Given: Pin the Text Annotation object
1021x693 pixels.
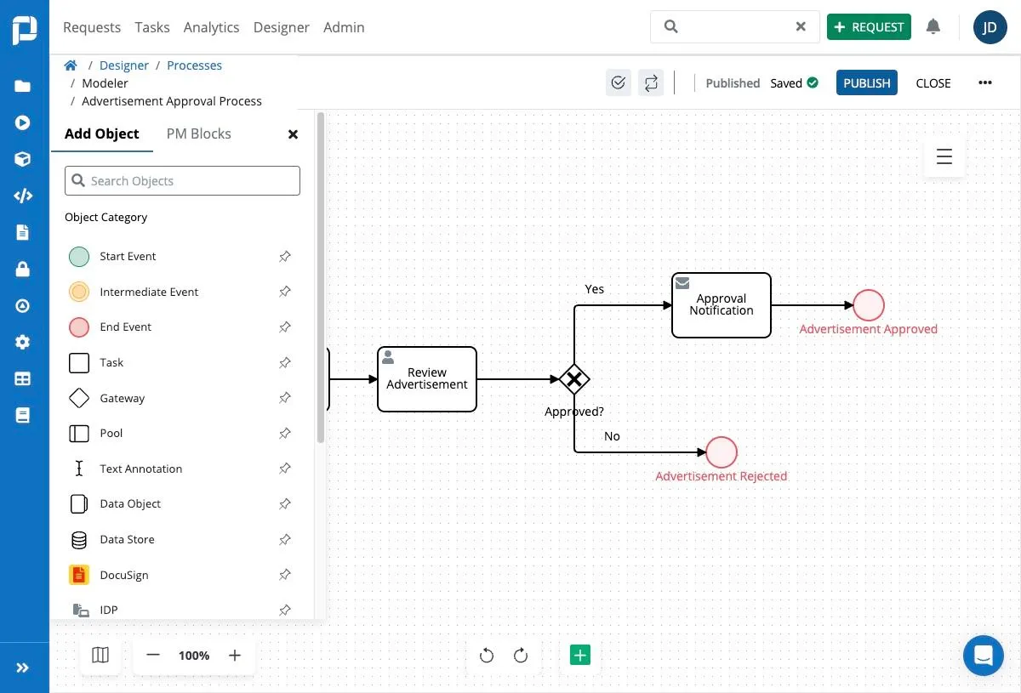Looking at the screenshot, I should [285, 469].
